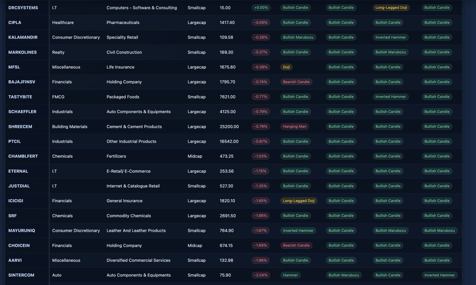
Task: Select TASTYBITE ticker in the table
Action: pos(20,97)
